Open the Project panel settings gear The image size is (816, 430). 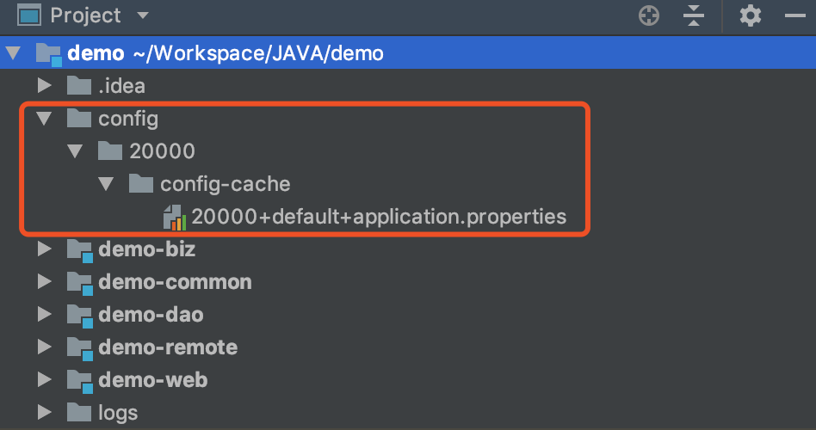click(751, 15)
